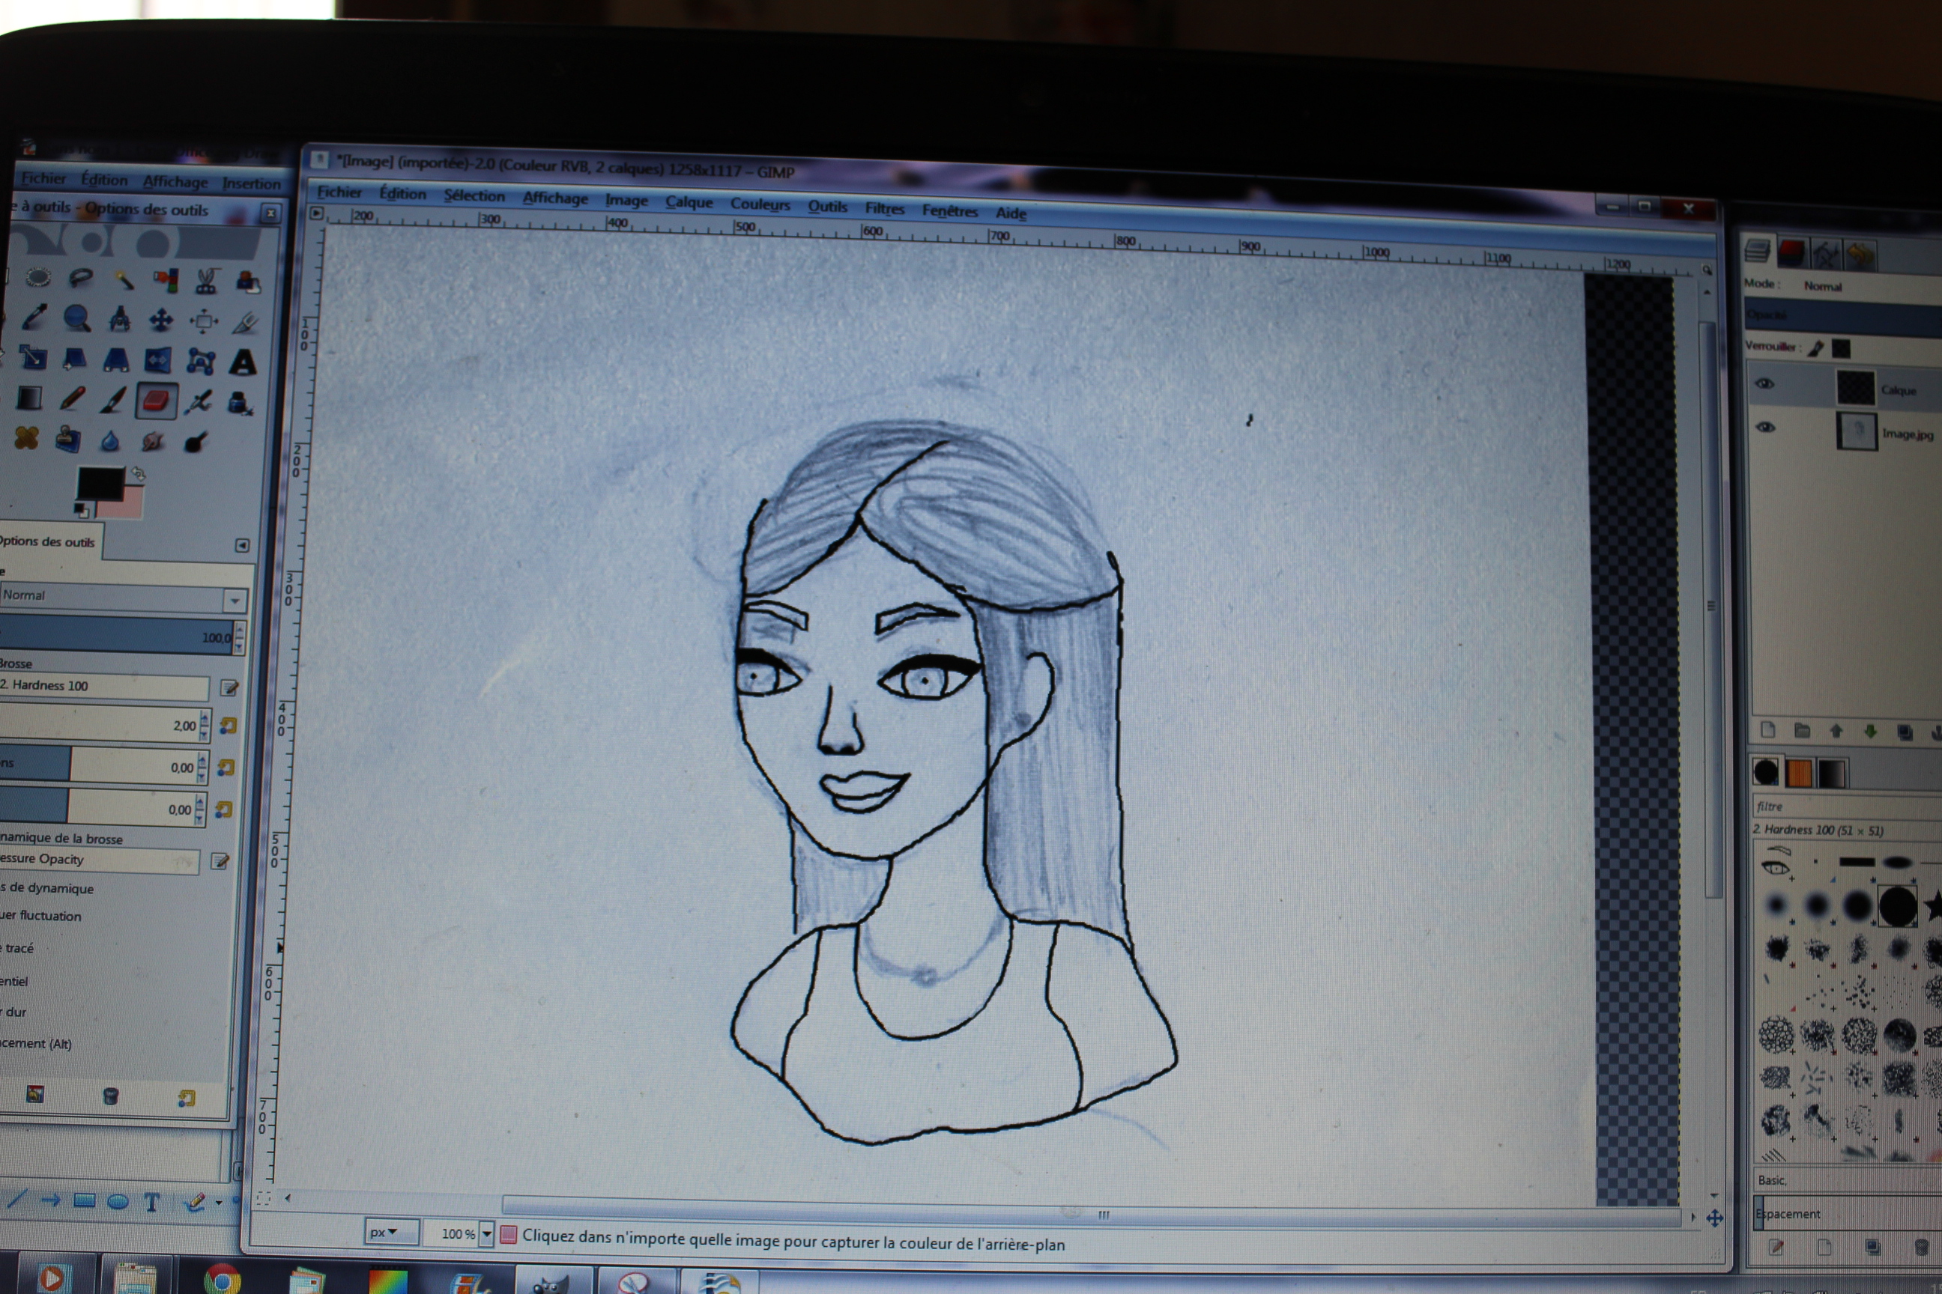Open the px unit dropdown

pyautogui.click(x=390, y=1232)
